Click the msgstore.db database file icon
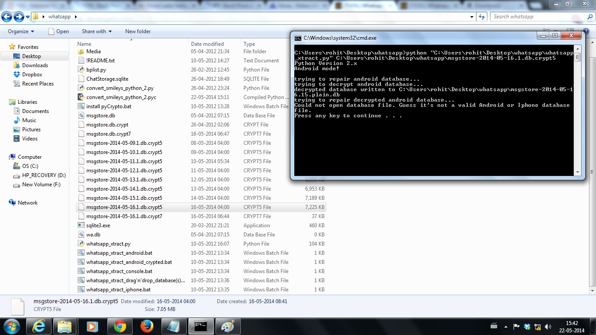This screenshot has width=596, height=335. [81, 116]
